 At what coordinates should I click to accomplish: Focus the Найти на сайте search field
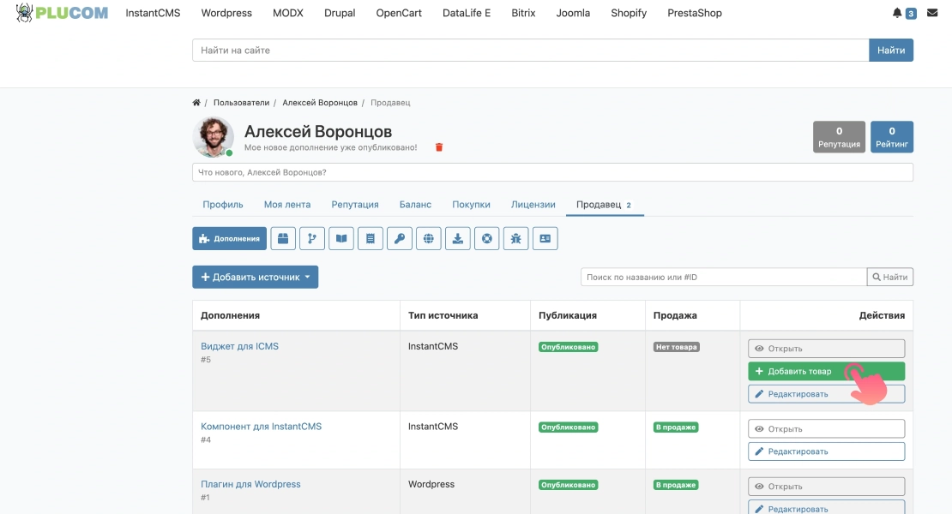tap(531, 51)
